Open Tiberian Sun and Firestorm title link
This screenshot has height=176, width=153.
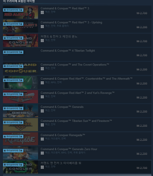click(76, 121)
